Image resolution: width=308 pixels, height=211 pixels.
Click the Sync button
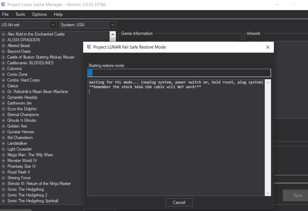[x=298, y=195]
